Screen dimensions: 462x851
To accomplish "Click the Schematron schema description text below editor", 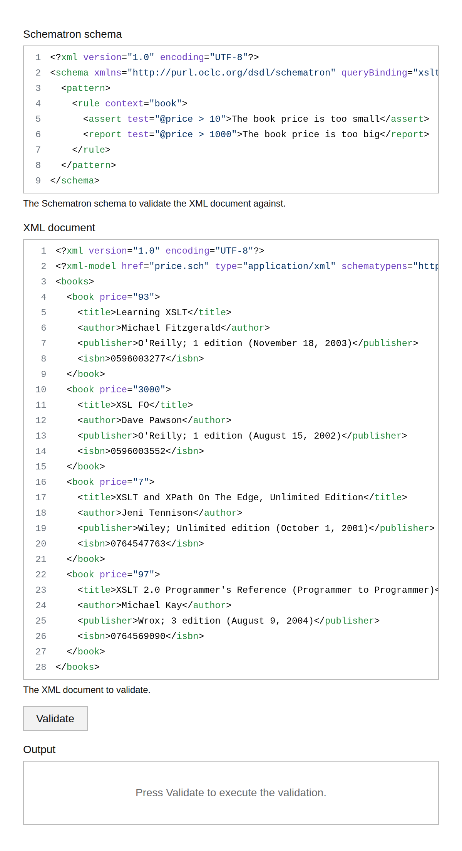I will 154,203.
